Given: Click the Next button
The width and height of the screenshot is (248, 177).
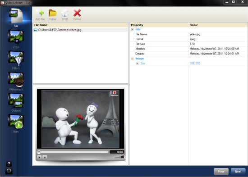Looking at the screenshot, I should (x=238, y=172).
